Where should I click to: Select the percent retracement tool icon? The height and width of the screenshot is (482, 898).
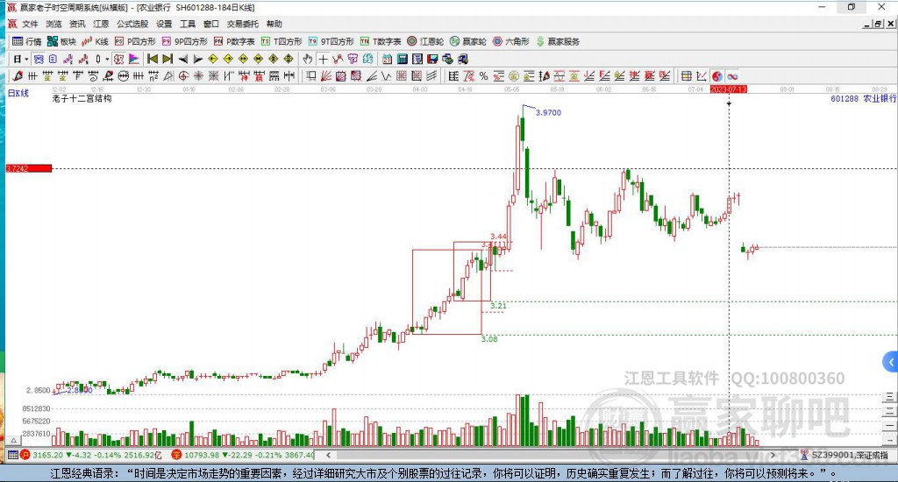(x=484, y=76)
